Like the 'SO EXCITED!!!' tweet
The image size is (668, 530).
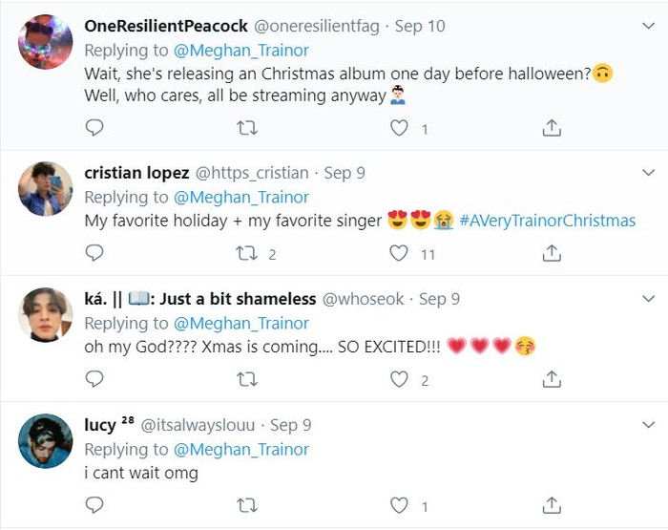pyautogui.click(x=399, y=379)
